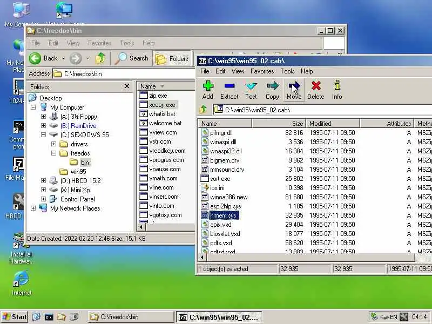Viewport: 432px width, 324px height.
Task: Click the Extract icon in 7-Zip
Action: tap(229, 90)
